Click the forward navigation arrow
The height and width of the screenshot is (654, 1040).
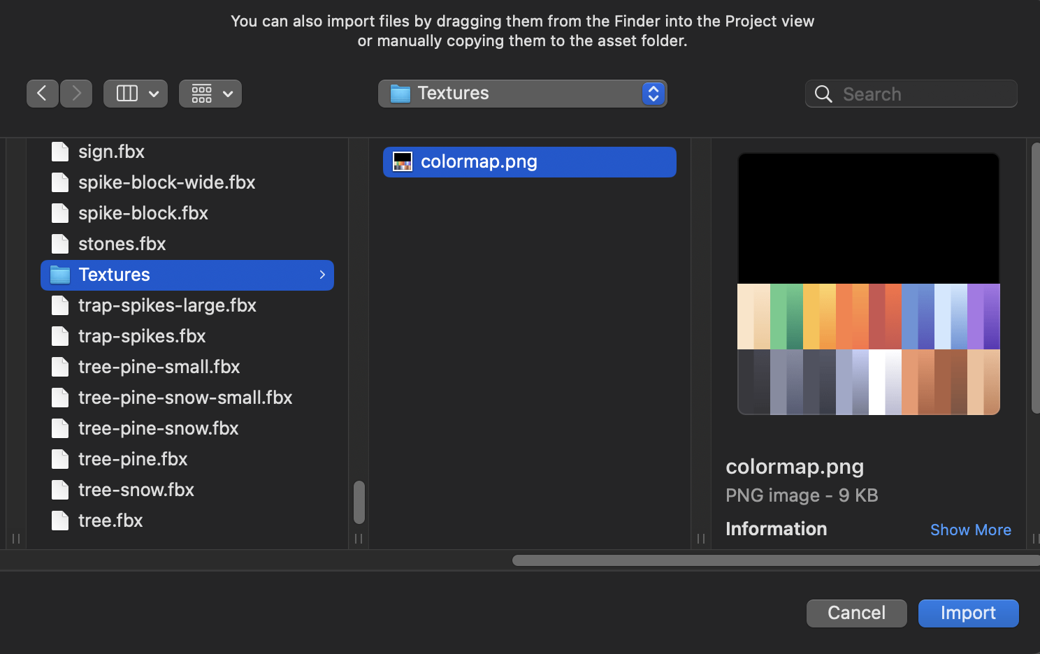[x=76, y=94]
